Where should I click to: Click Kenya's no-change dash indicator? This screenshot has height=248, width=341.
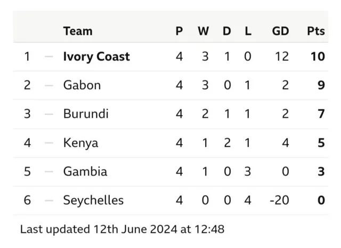point(49,143)
